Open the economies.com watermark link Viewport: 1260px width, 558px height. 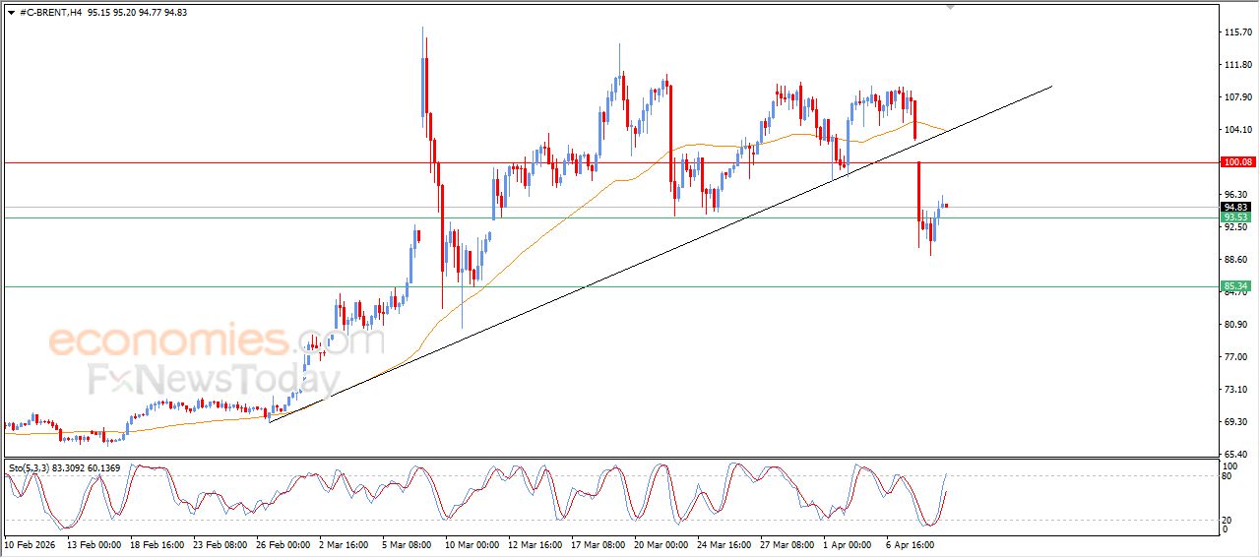pos(217,341)
